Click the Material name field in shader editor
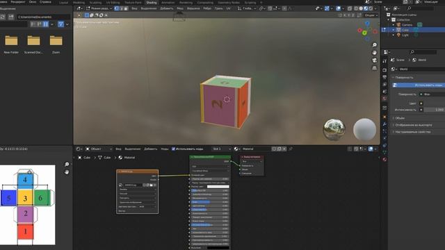Screen dimensions: 445x250 [255, 149]
